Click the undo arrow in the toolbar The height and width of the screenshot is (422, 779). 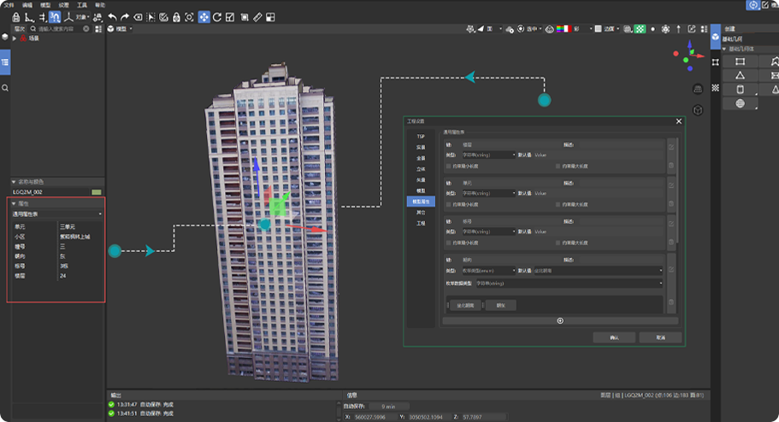(x=112, y=17)
